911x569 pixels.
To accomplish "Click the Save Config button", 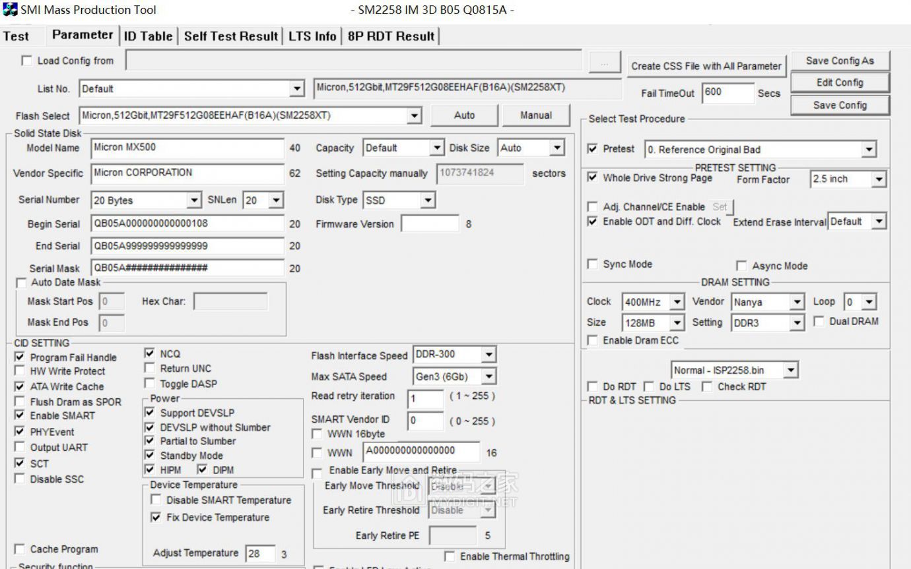I will click(840, 105).
